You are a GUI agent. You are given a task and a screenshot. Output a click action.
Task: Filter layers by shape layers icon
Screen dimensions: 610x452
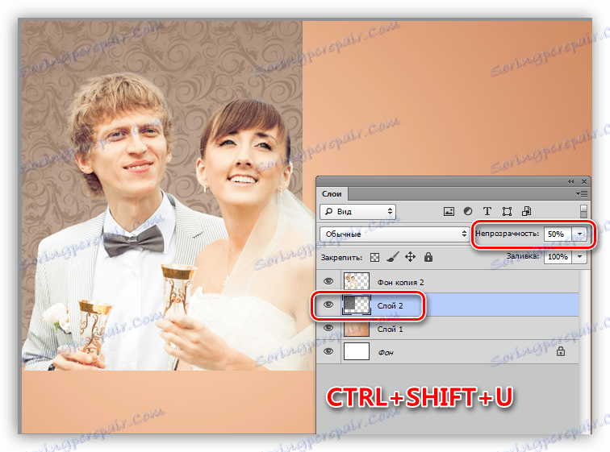507,212
